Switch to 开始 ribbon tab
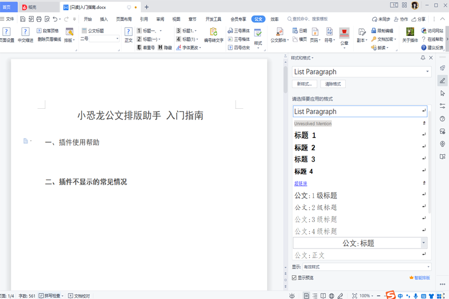The width and height of the screenshot is (449, 299). [88, 19]
